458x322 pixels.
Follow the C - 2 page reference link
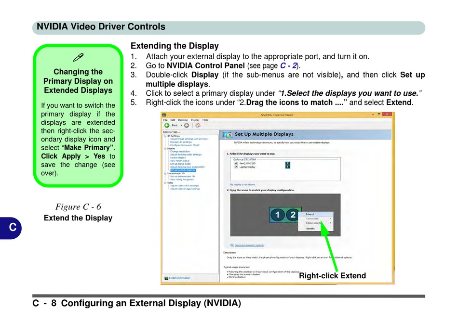click(288, 65)
